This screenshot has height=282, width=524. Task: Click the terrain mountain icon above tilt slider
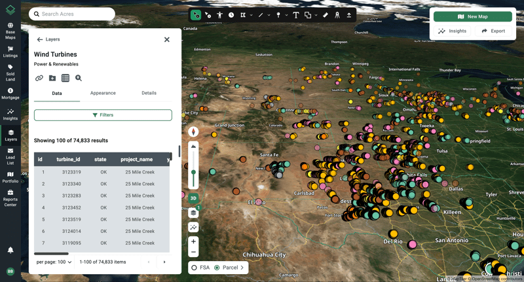(193, 147)
